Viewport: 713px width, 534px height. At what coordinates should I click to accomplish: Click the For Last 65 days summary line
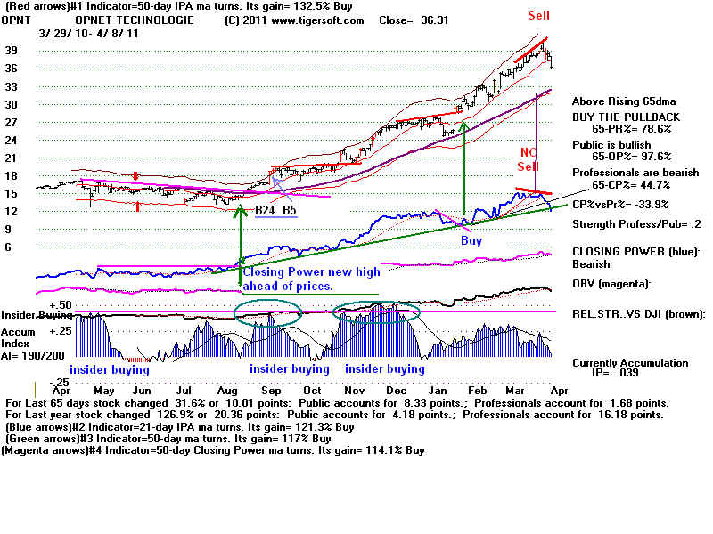point(337,403)
